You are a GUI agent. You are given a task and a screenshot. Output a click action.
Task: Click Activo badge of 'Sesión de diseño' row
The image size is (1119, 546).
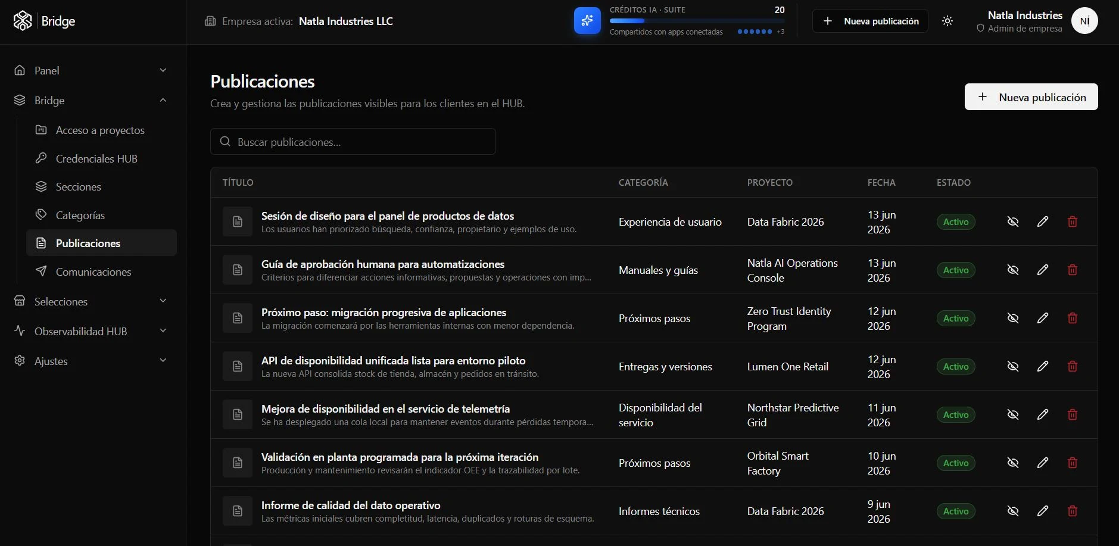(956, 221)
